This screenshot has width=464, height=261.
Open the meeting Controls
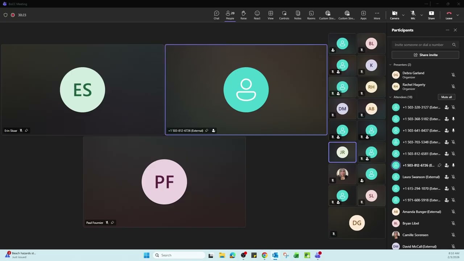(284, 15)
